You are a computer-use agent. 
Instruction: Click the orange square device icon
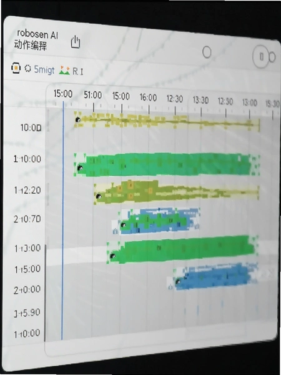(x=16, y=68)
